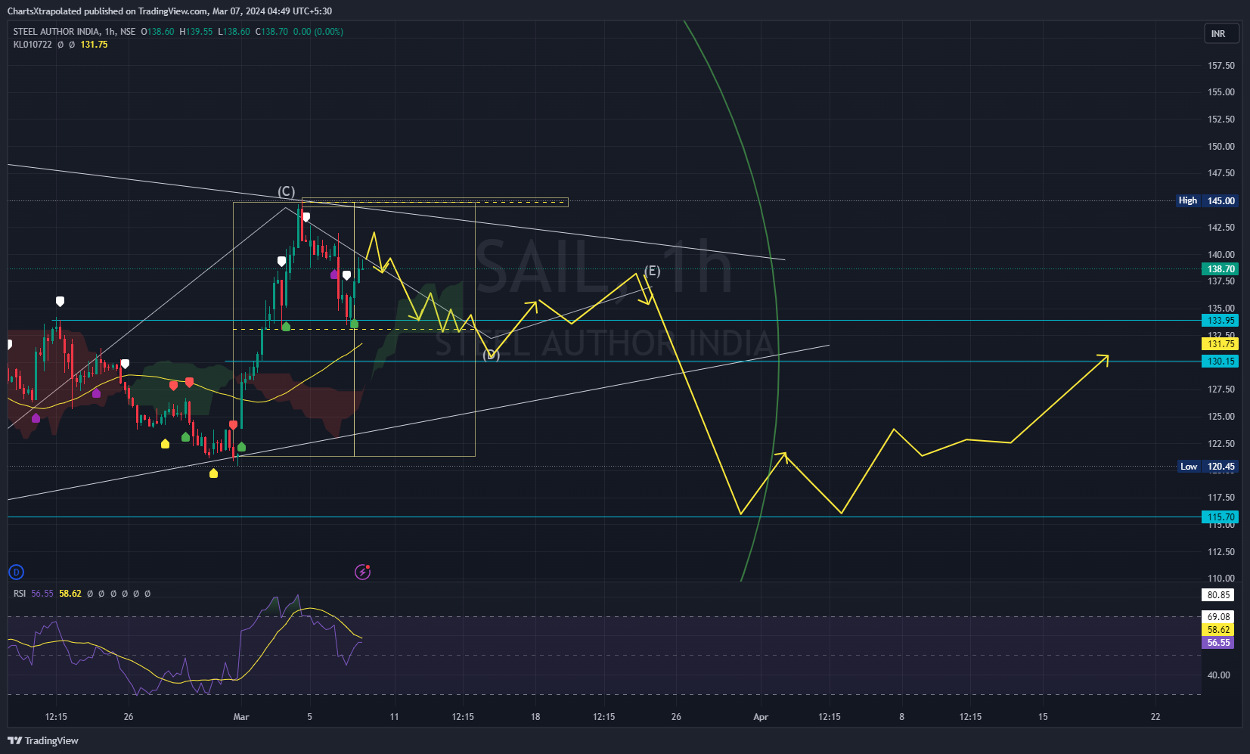
Task: Click the Mar date label on time axis
Action: click(x=241, y=717)
